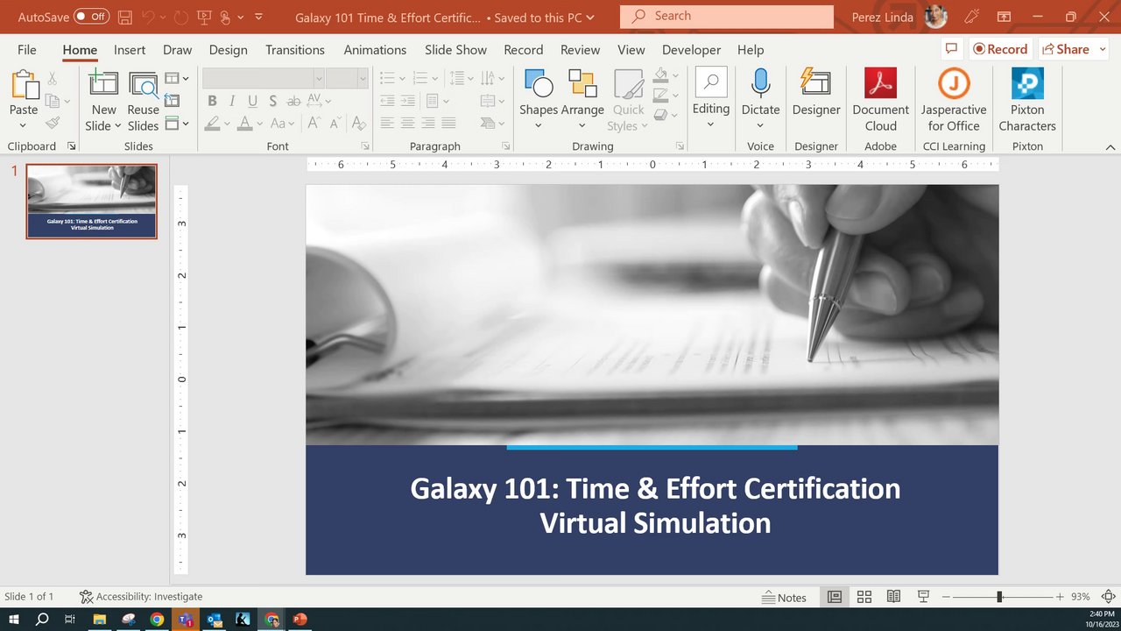
Task: Click Accessibility: Investigate in status bar
Action: click(x=141, y=597)
